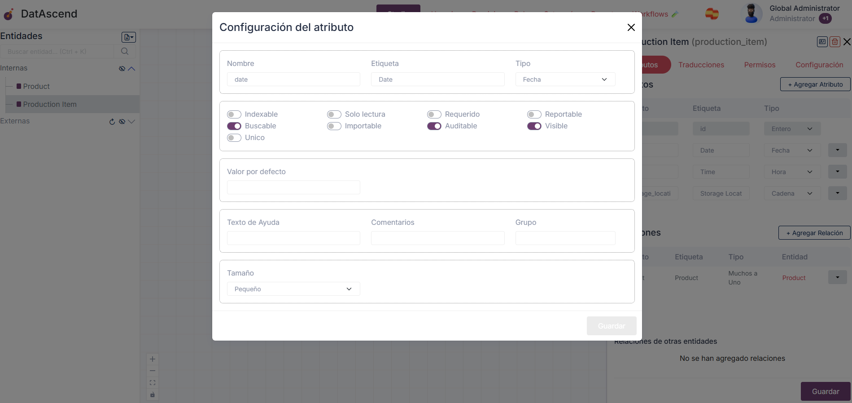
Task: Click the Texto de Ayuda field
Action: [293, 238]
